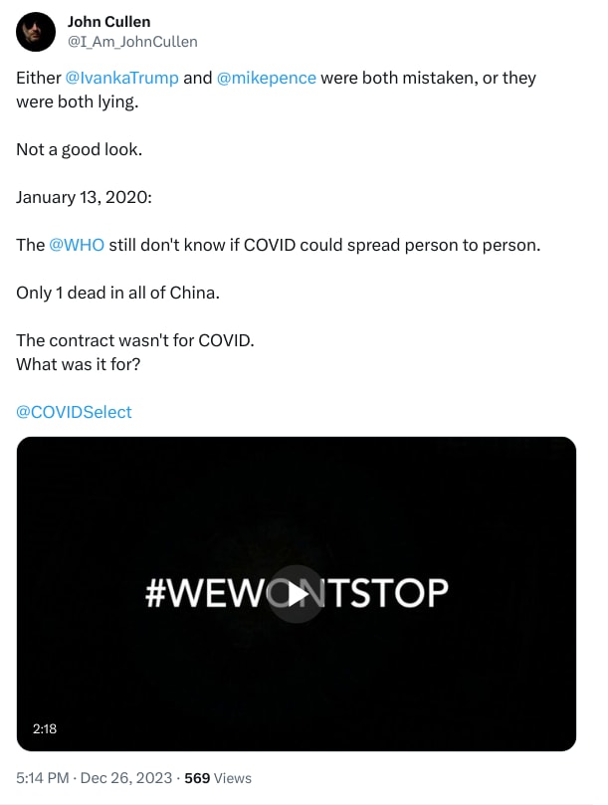Image resolution: width=608 pixels, height=805 pixels.
Task: Visit the @WHO mention link
Action: tap(77, 245)
